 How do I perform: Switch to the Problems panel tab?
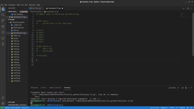pyautogui.click(x=34, y=88)
